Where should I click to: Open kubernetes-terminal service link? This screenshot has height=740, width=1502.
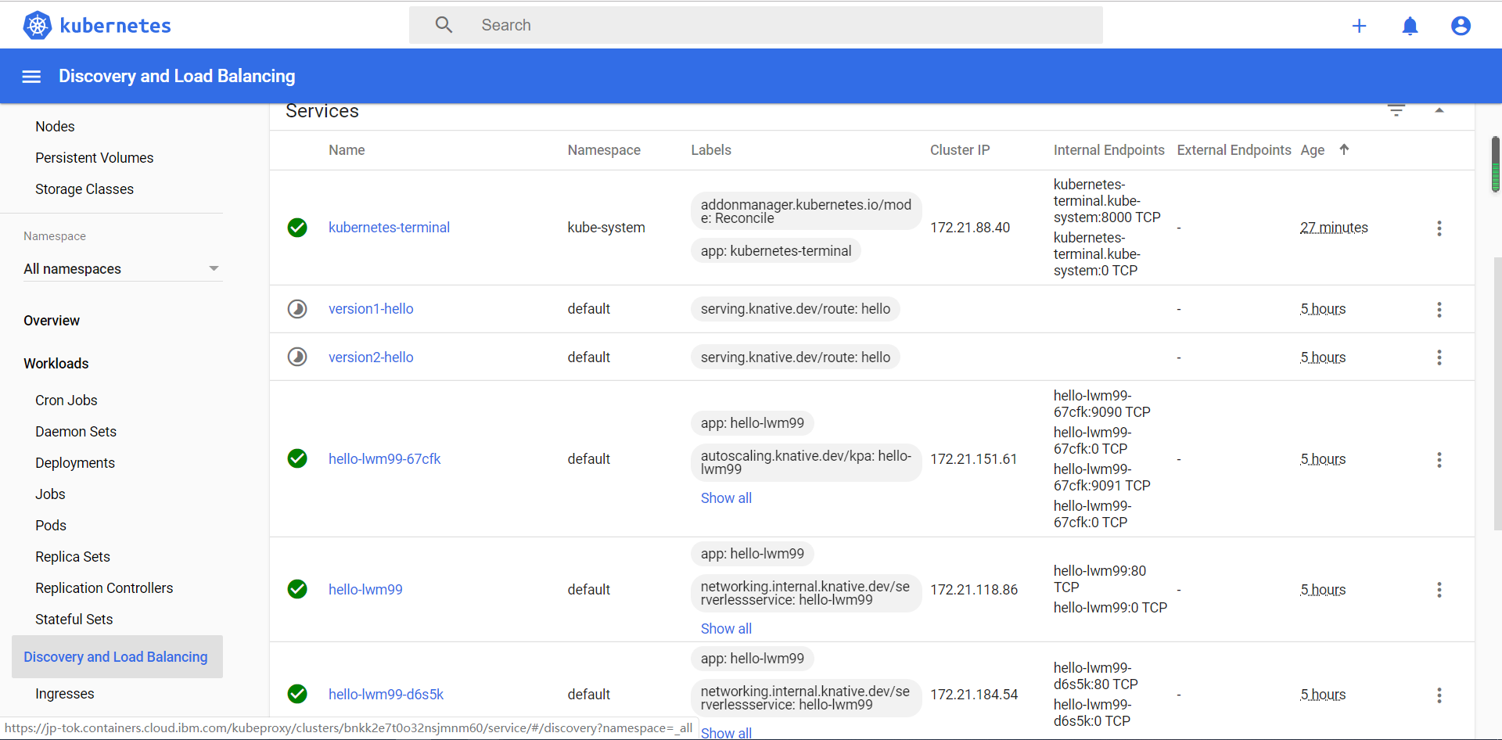click(389, 228)
